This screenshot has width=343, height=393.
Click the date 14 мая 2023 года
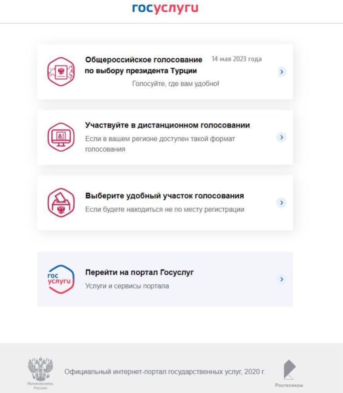[237, 59]
